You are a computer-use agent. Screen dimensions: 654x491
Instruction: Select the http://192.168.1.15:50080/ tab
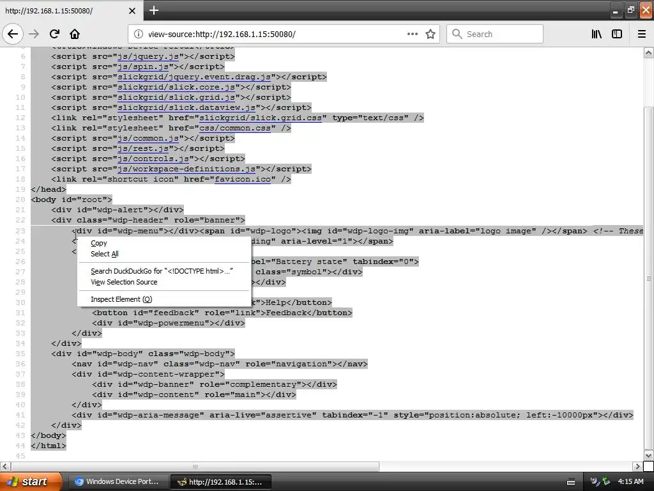tap(72, 10)
